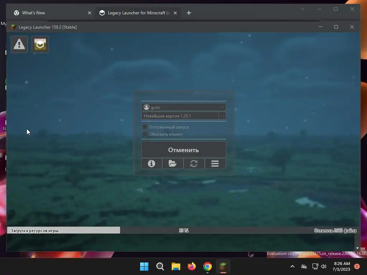Switch to Chrome in taskbar
This screenshot has width=367, height=275.
[x=208, y=266]
